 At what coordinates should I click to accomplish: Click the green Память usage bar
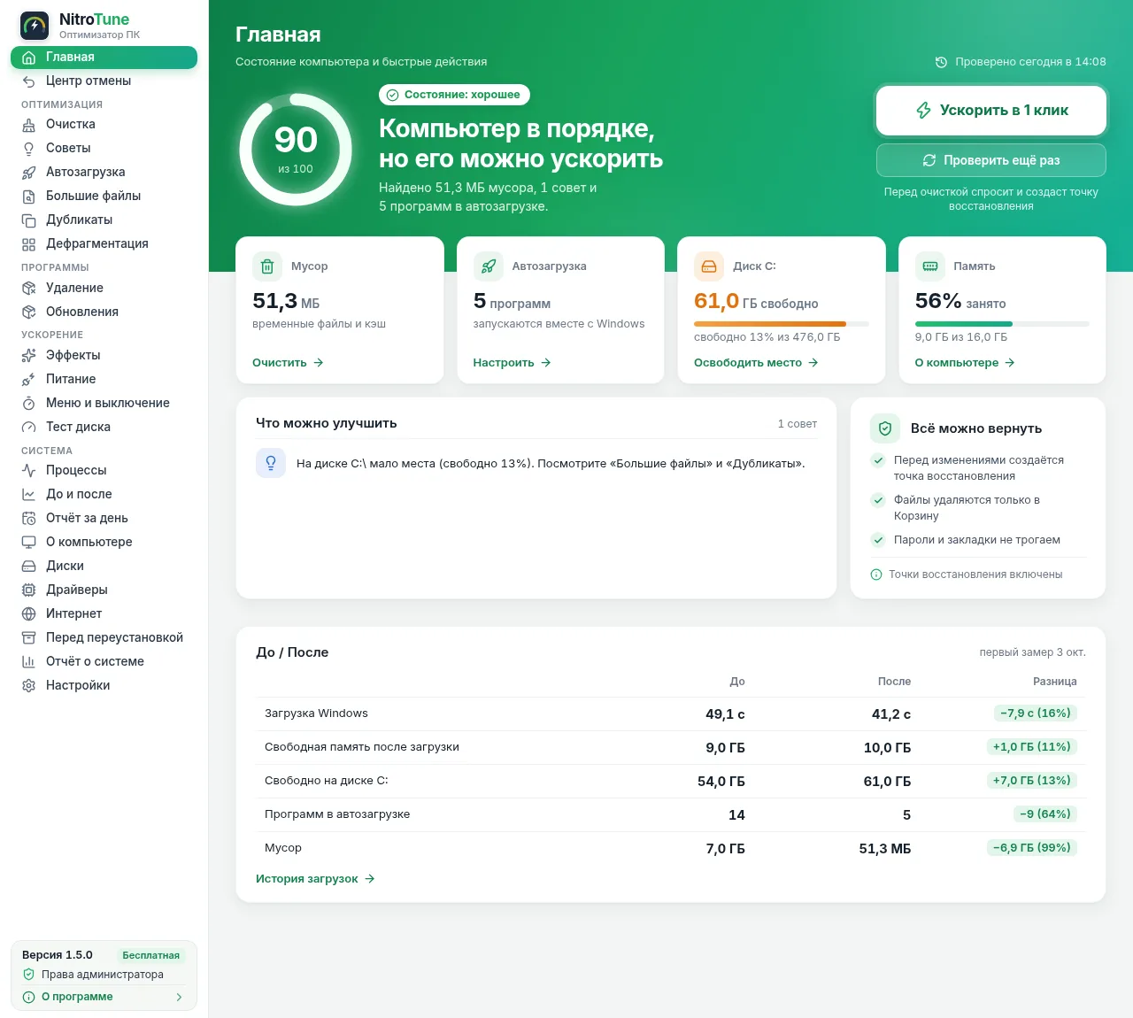coord(1002,324)
